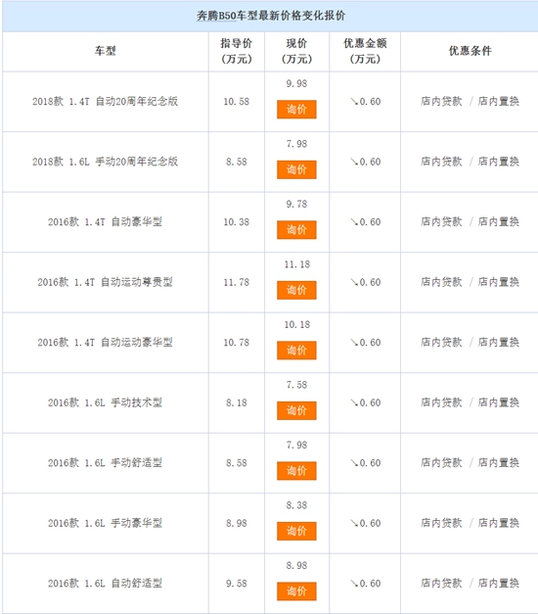Click the 11.78 guide price cell

pos(237,282)
